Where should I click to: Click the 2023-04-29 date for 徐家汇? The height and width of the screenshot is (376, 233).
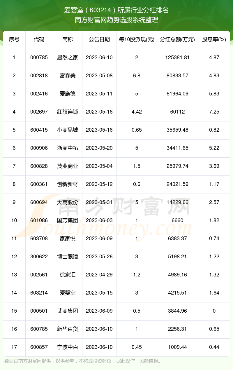99,275
